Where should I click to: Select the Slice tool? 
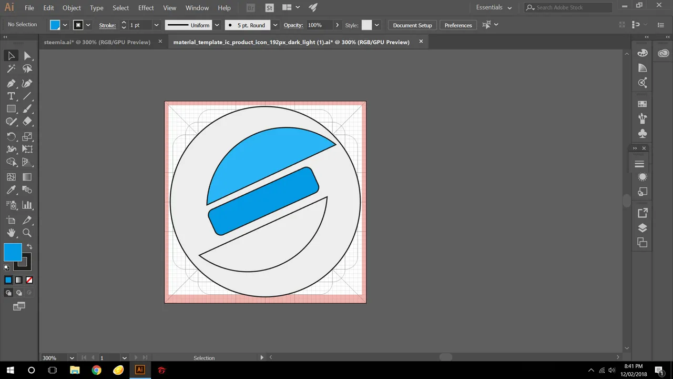click(x=27, y=220)
